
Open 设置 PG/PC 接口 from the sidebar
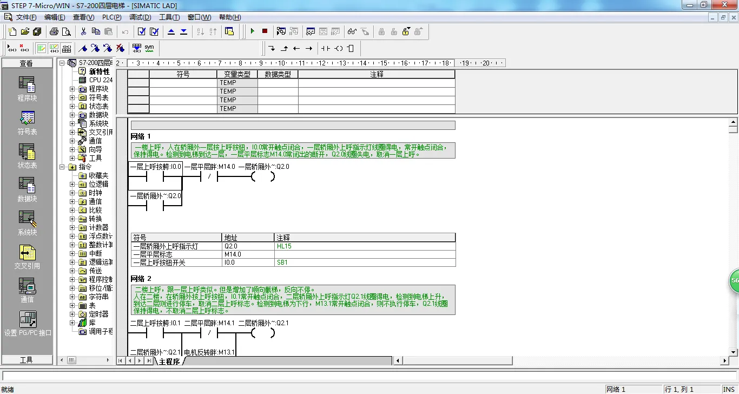click(x=28, y=324)
